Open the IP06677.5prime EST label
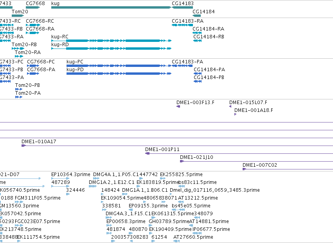This screenshot has width=333, height=243. [x=211, y=229]
